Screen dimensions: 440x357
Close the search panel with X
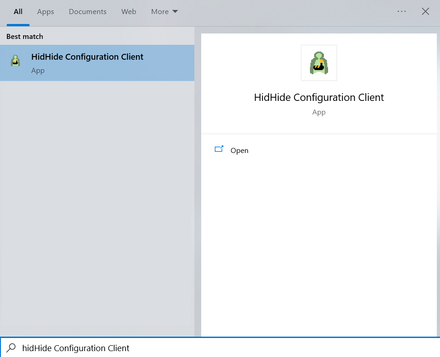pyautogui.click(x=425, y=11)
